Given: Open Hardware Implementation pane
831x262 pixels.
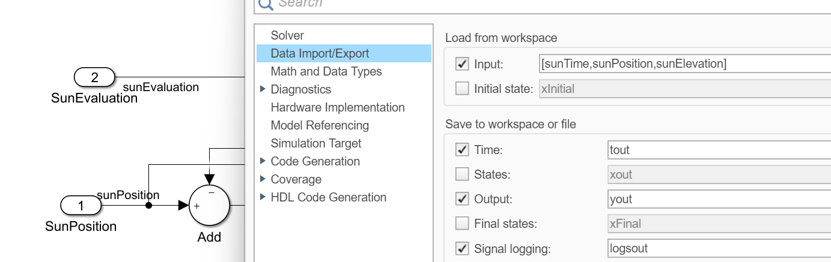Looking at the screenshot, I should pos(338,107).
